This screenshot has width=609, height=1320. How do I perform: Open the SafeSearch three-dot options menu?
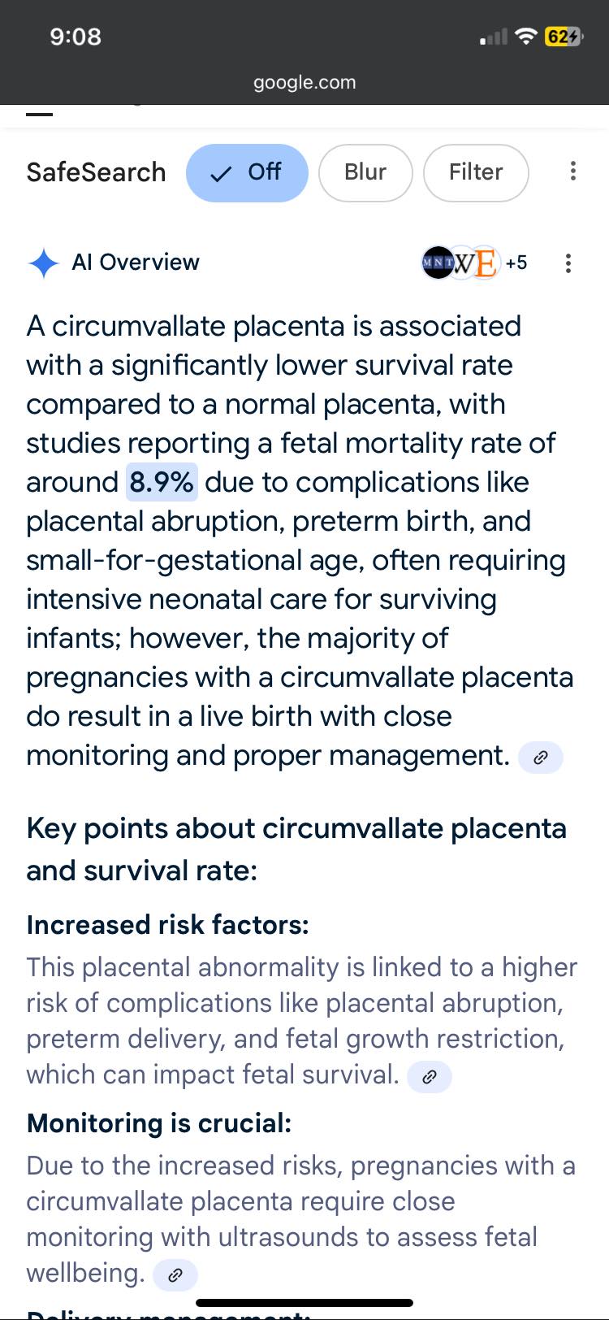coord(573,172)
